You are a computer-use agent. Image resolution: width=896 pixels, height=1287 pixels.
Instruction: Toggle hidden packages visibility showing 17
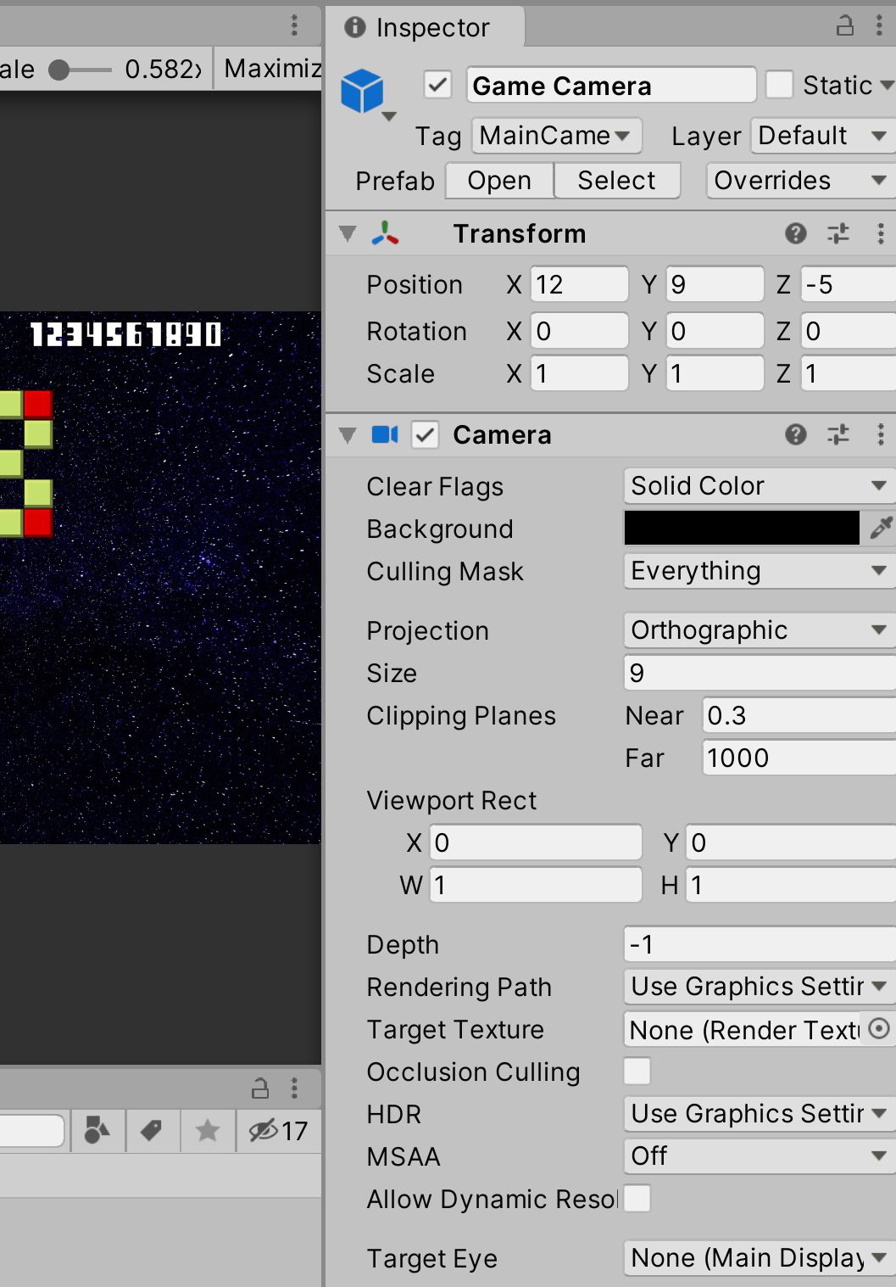[x=278, y=1130]
